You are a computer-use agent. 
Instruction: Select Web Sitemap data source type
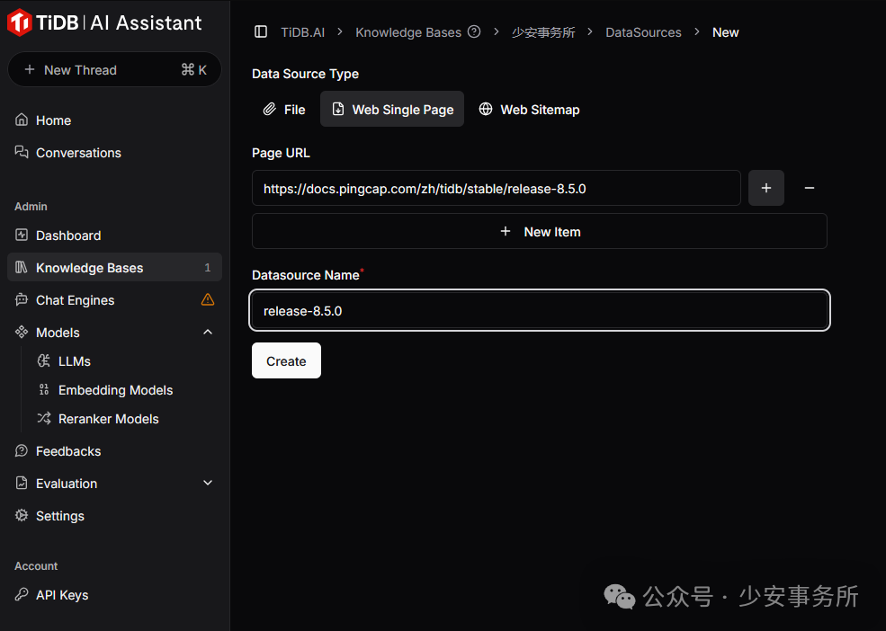529,109
